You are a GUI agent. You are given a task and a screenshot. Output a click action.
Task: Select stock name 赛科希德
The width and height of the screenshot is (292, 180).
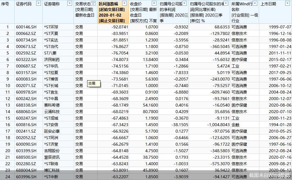tap(52, 105)
